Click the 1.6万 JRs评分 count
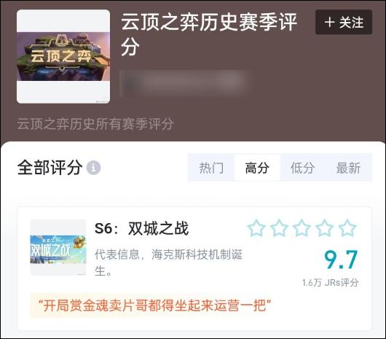This screenshot has height=339, width=386. [x=331, y=283]
